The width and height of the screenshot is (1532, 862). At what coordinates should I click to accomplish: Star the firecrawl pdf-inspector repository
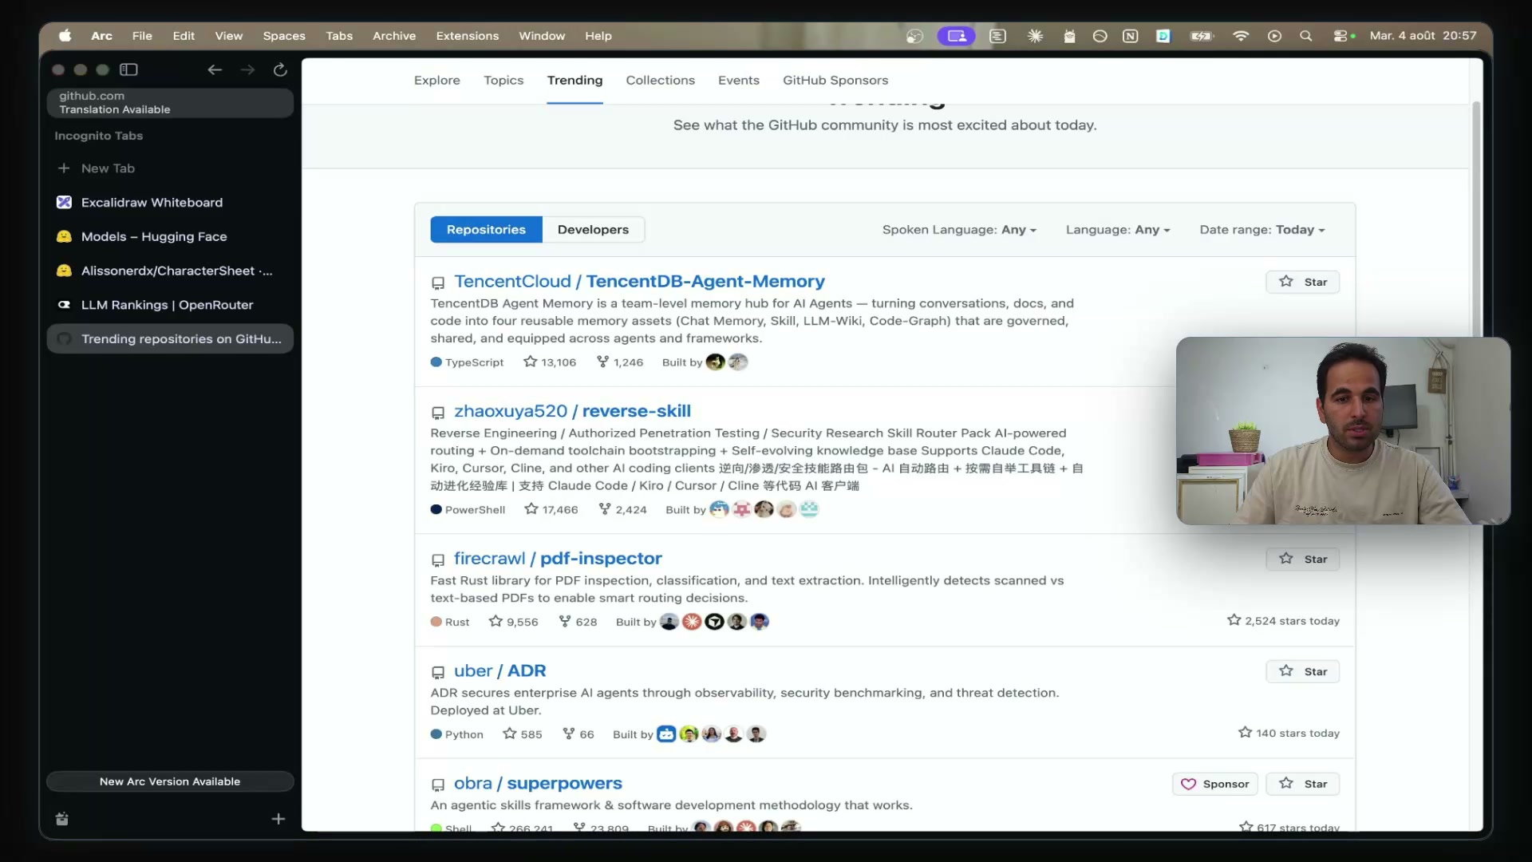[x=1303, y=559]
